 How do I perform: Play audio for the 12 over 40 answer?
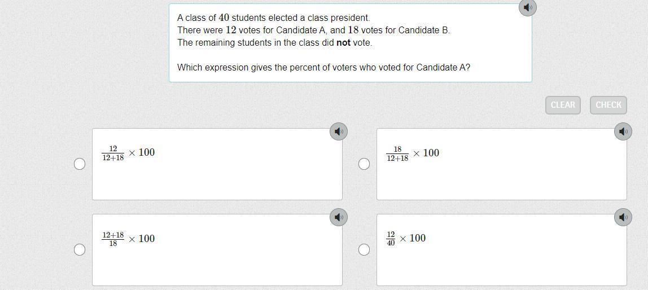pos(623,217)
